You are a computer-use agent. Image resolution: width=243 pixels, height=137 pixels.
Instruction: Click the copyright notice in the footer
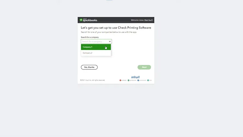coord(93,80)
